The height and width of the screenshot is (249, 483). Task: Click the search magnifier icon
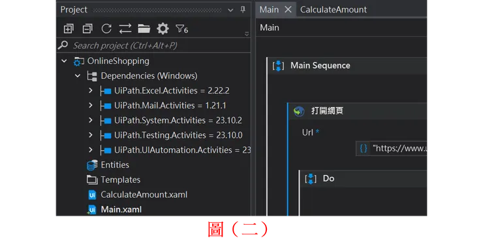point(63,45)
